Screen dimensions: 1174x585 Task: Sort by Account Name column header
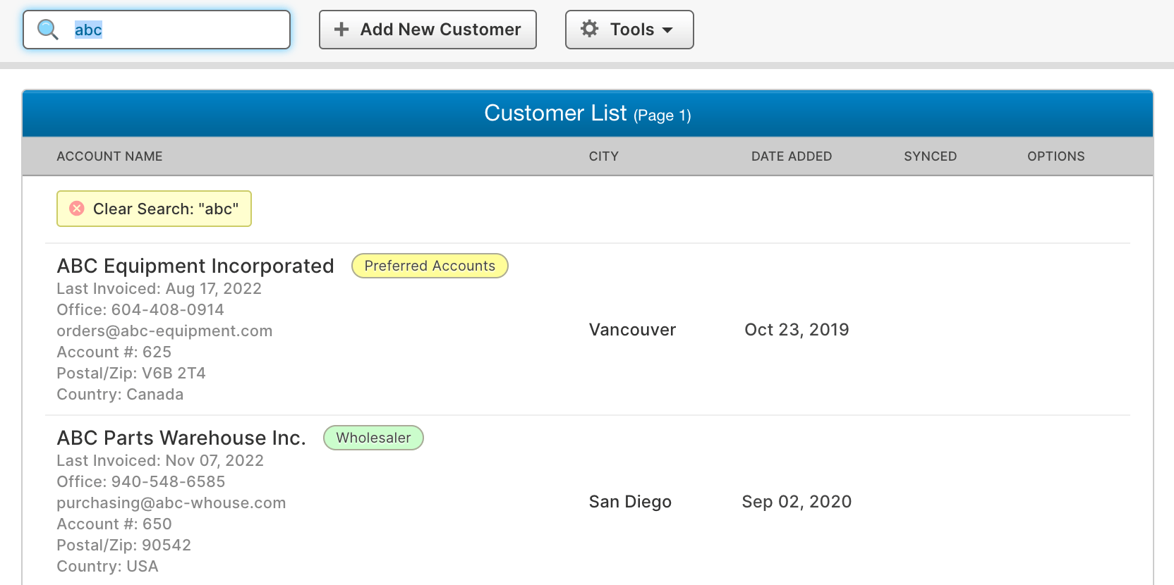(109, 156)
